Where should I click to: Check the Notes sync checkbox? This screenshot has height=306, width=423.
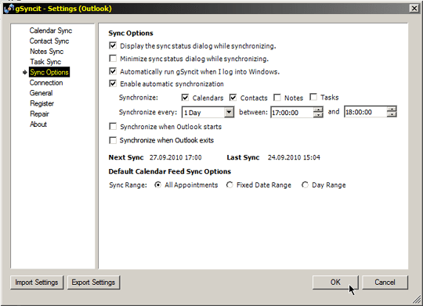point(277,98)
